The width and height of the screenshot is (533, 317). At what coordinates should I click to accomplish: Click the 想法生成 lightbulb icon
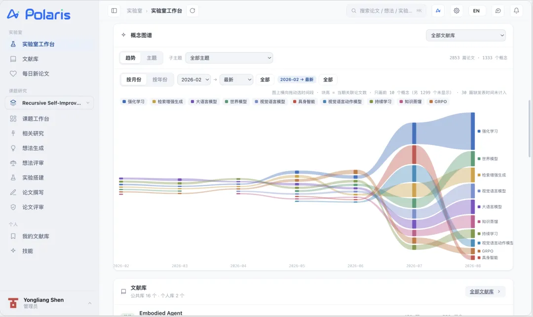click(13, 148)
